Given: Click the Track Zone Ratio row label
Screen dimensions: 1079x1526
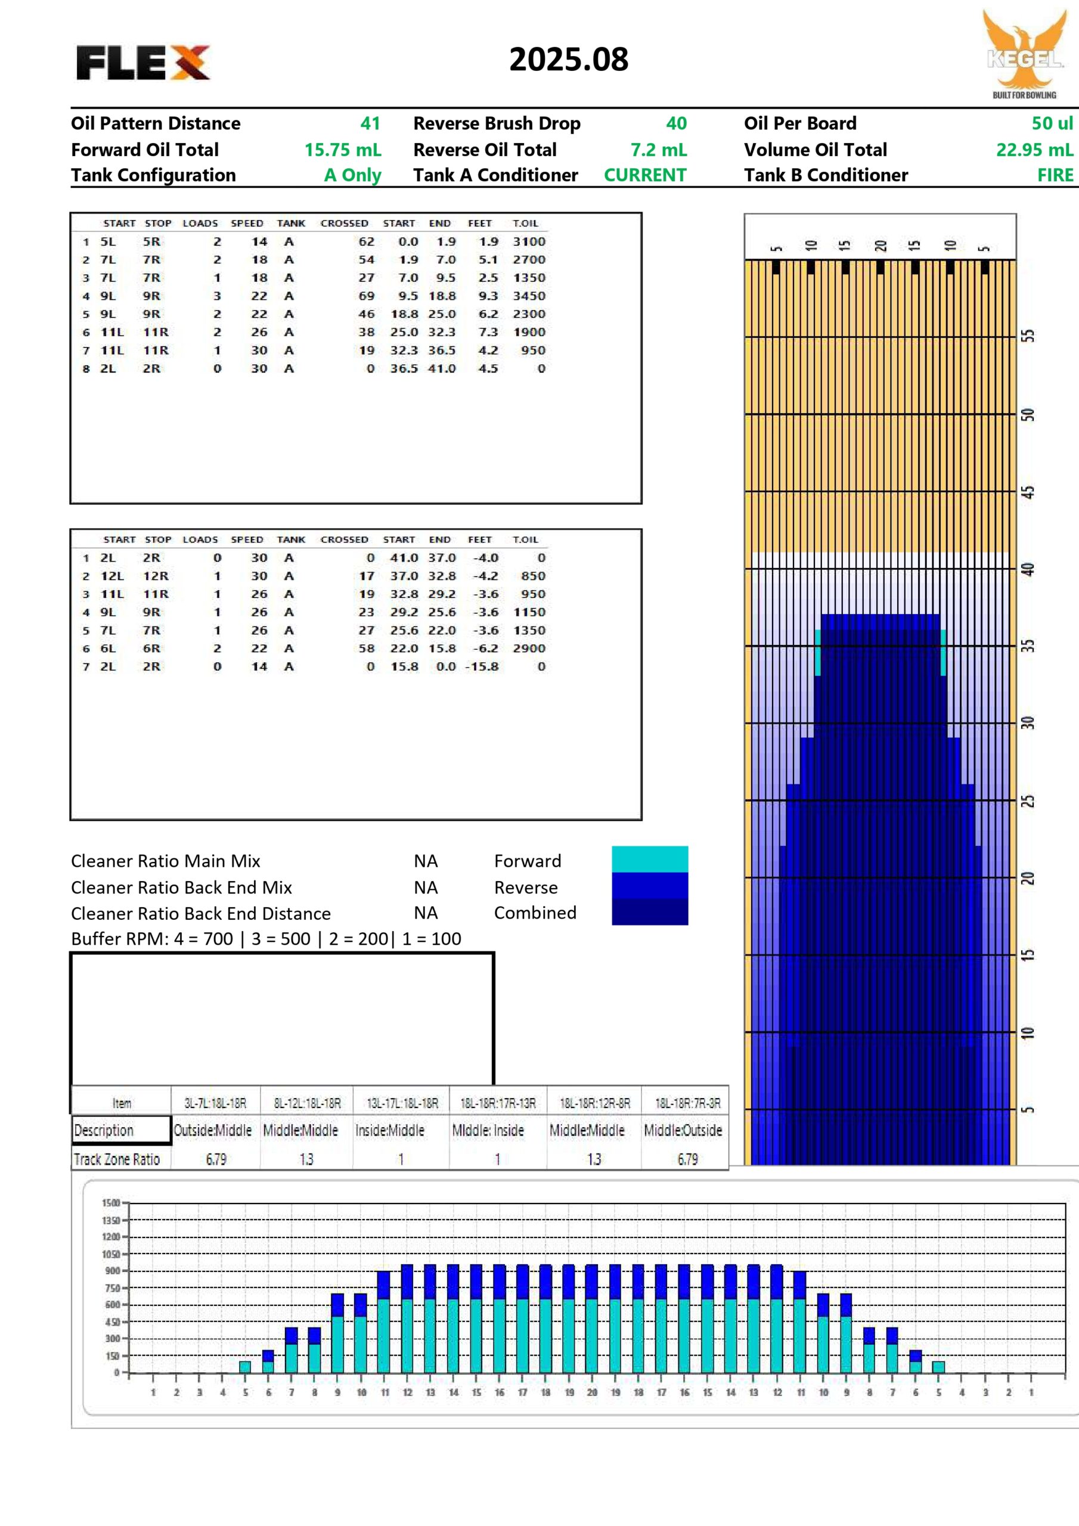Looking at the screenshot, I should tap(117, 1159).
